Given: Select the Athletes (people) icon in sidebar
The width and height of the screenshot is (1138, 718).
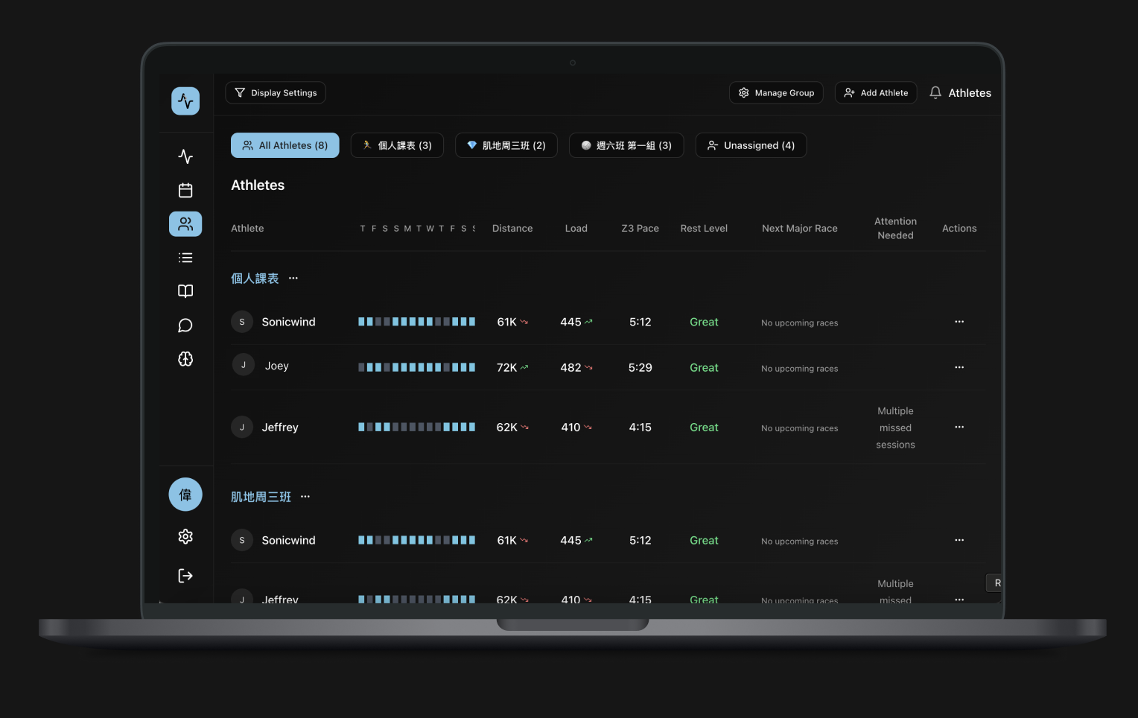Looking at the screenshot, I should pos(185,223).
